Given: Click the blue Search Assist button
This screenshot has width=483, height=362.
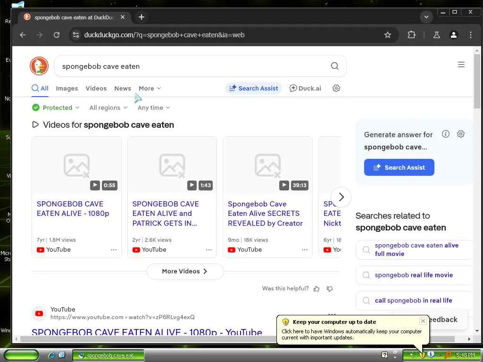Looking at the screenshot, I should click(399, 167).
